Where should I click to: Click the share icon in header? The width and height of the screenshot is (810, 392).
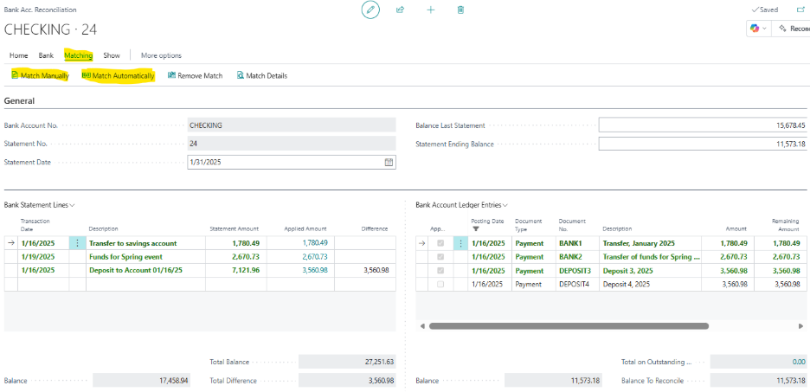400,10
